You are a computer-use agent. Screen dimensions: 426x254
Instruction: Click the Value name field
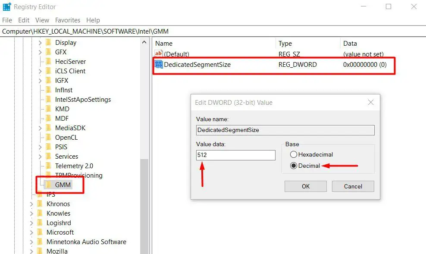pyautogui.click(x=285, y=130)
